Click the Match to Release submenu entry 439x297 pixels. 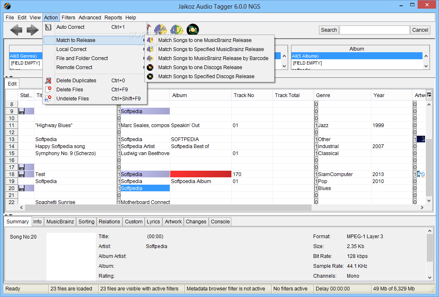click(95, 40)
